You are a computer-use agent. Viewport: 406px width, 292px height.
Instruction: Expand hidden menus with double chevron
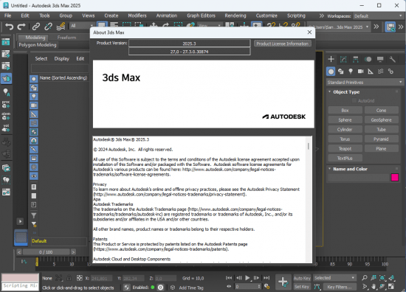(x=321, y=15)
